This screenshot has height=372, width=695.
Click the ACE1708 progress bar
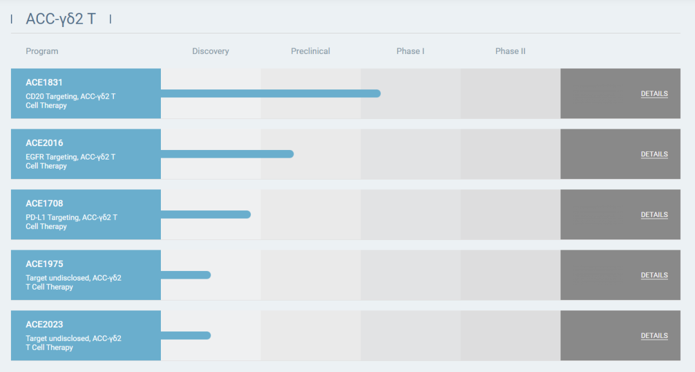tap(206, 214)
